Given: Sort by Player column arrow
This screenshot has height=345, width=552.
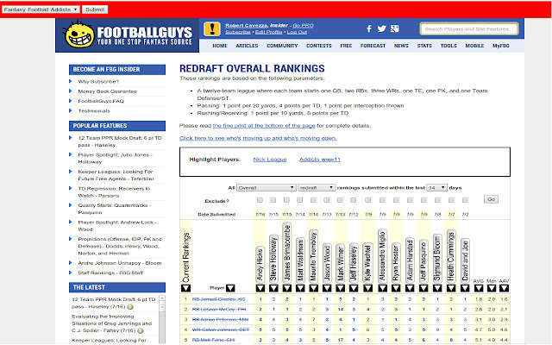Looking at the screenshot, I should pyautogui.click(x=230, y=288).
